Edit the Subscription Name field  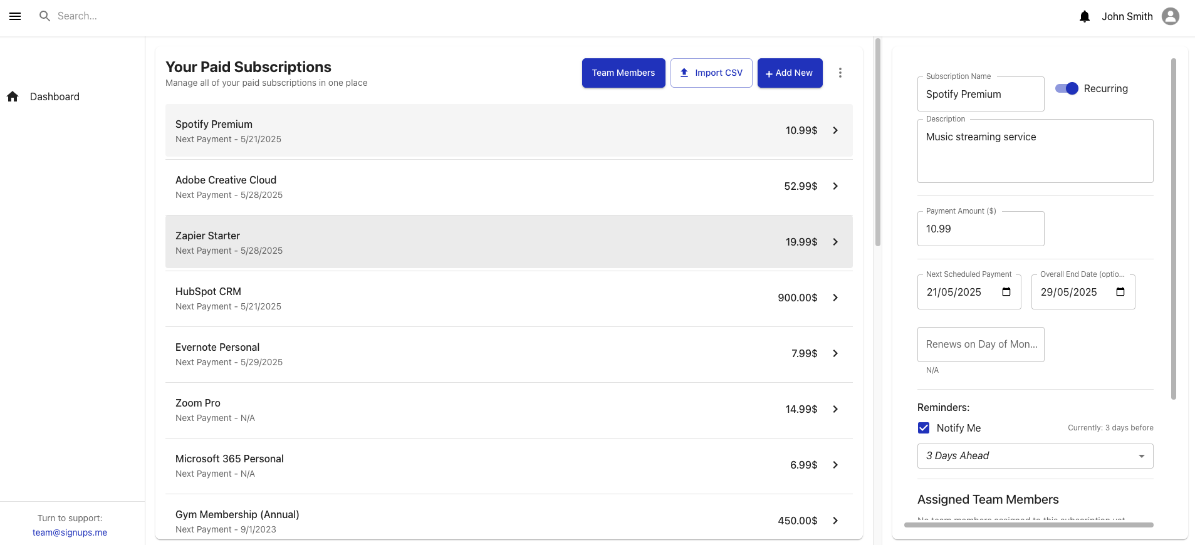point(981,94)
